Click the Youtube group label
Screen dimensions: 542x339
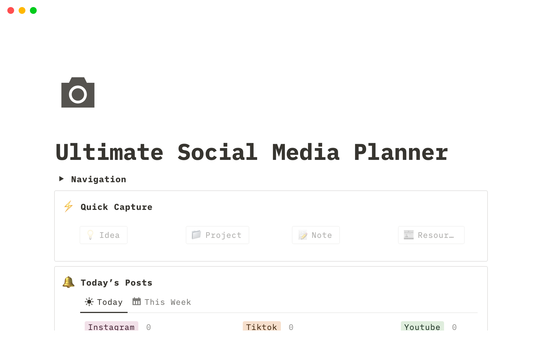pos(422,327)
